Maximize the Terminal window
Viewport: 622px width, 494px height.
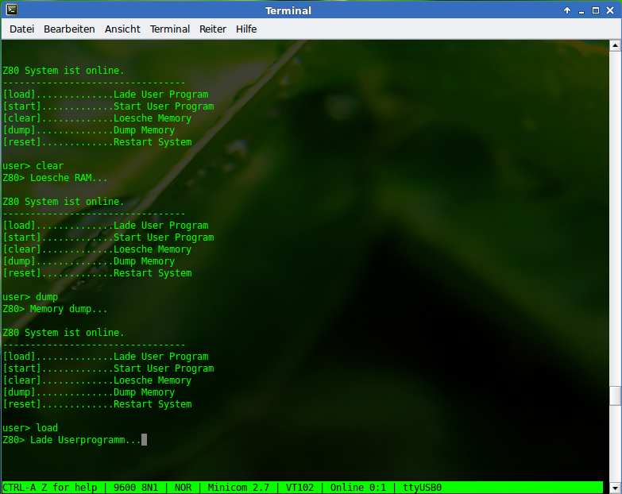click(x=596, y=10)
